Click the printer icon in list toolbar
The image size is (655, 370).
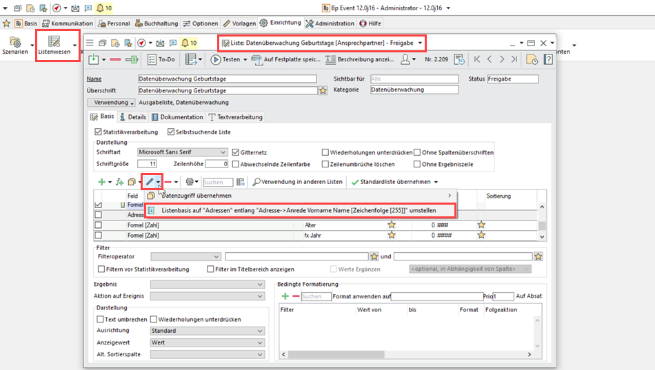click(x=189, y=182)
